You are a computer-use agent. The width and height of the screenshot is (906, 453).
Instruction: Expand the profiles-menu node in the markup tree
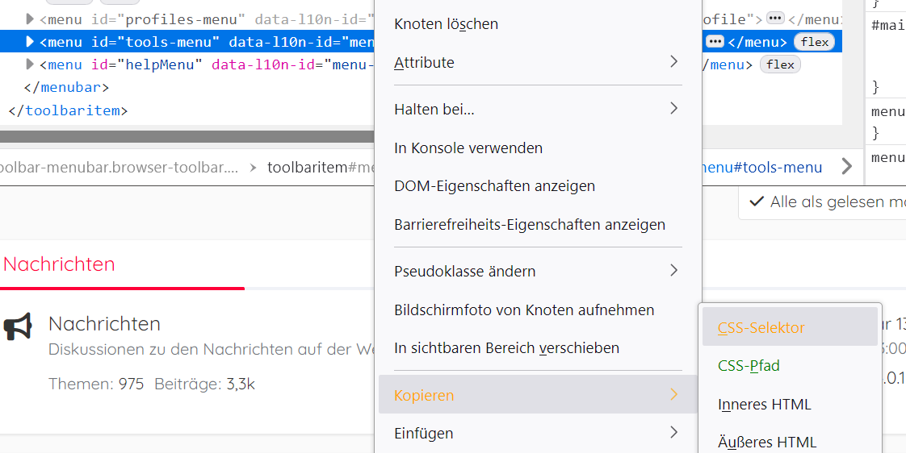(x=30, y=19)
